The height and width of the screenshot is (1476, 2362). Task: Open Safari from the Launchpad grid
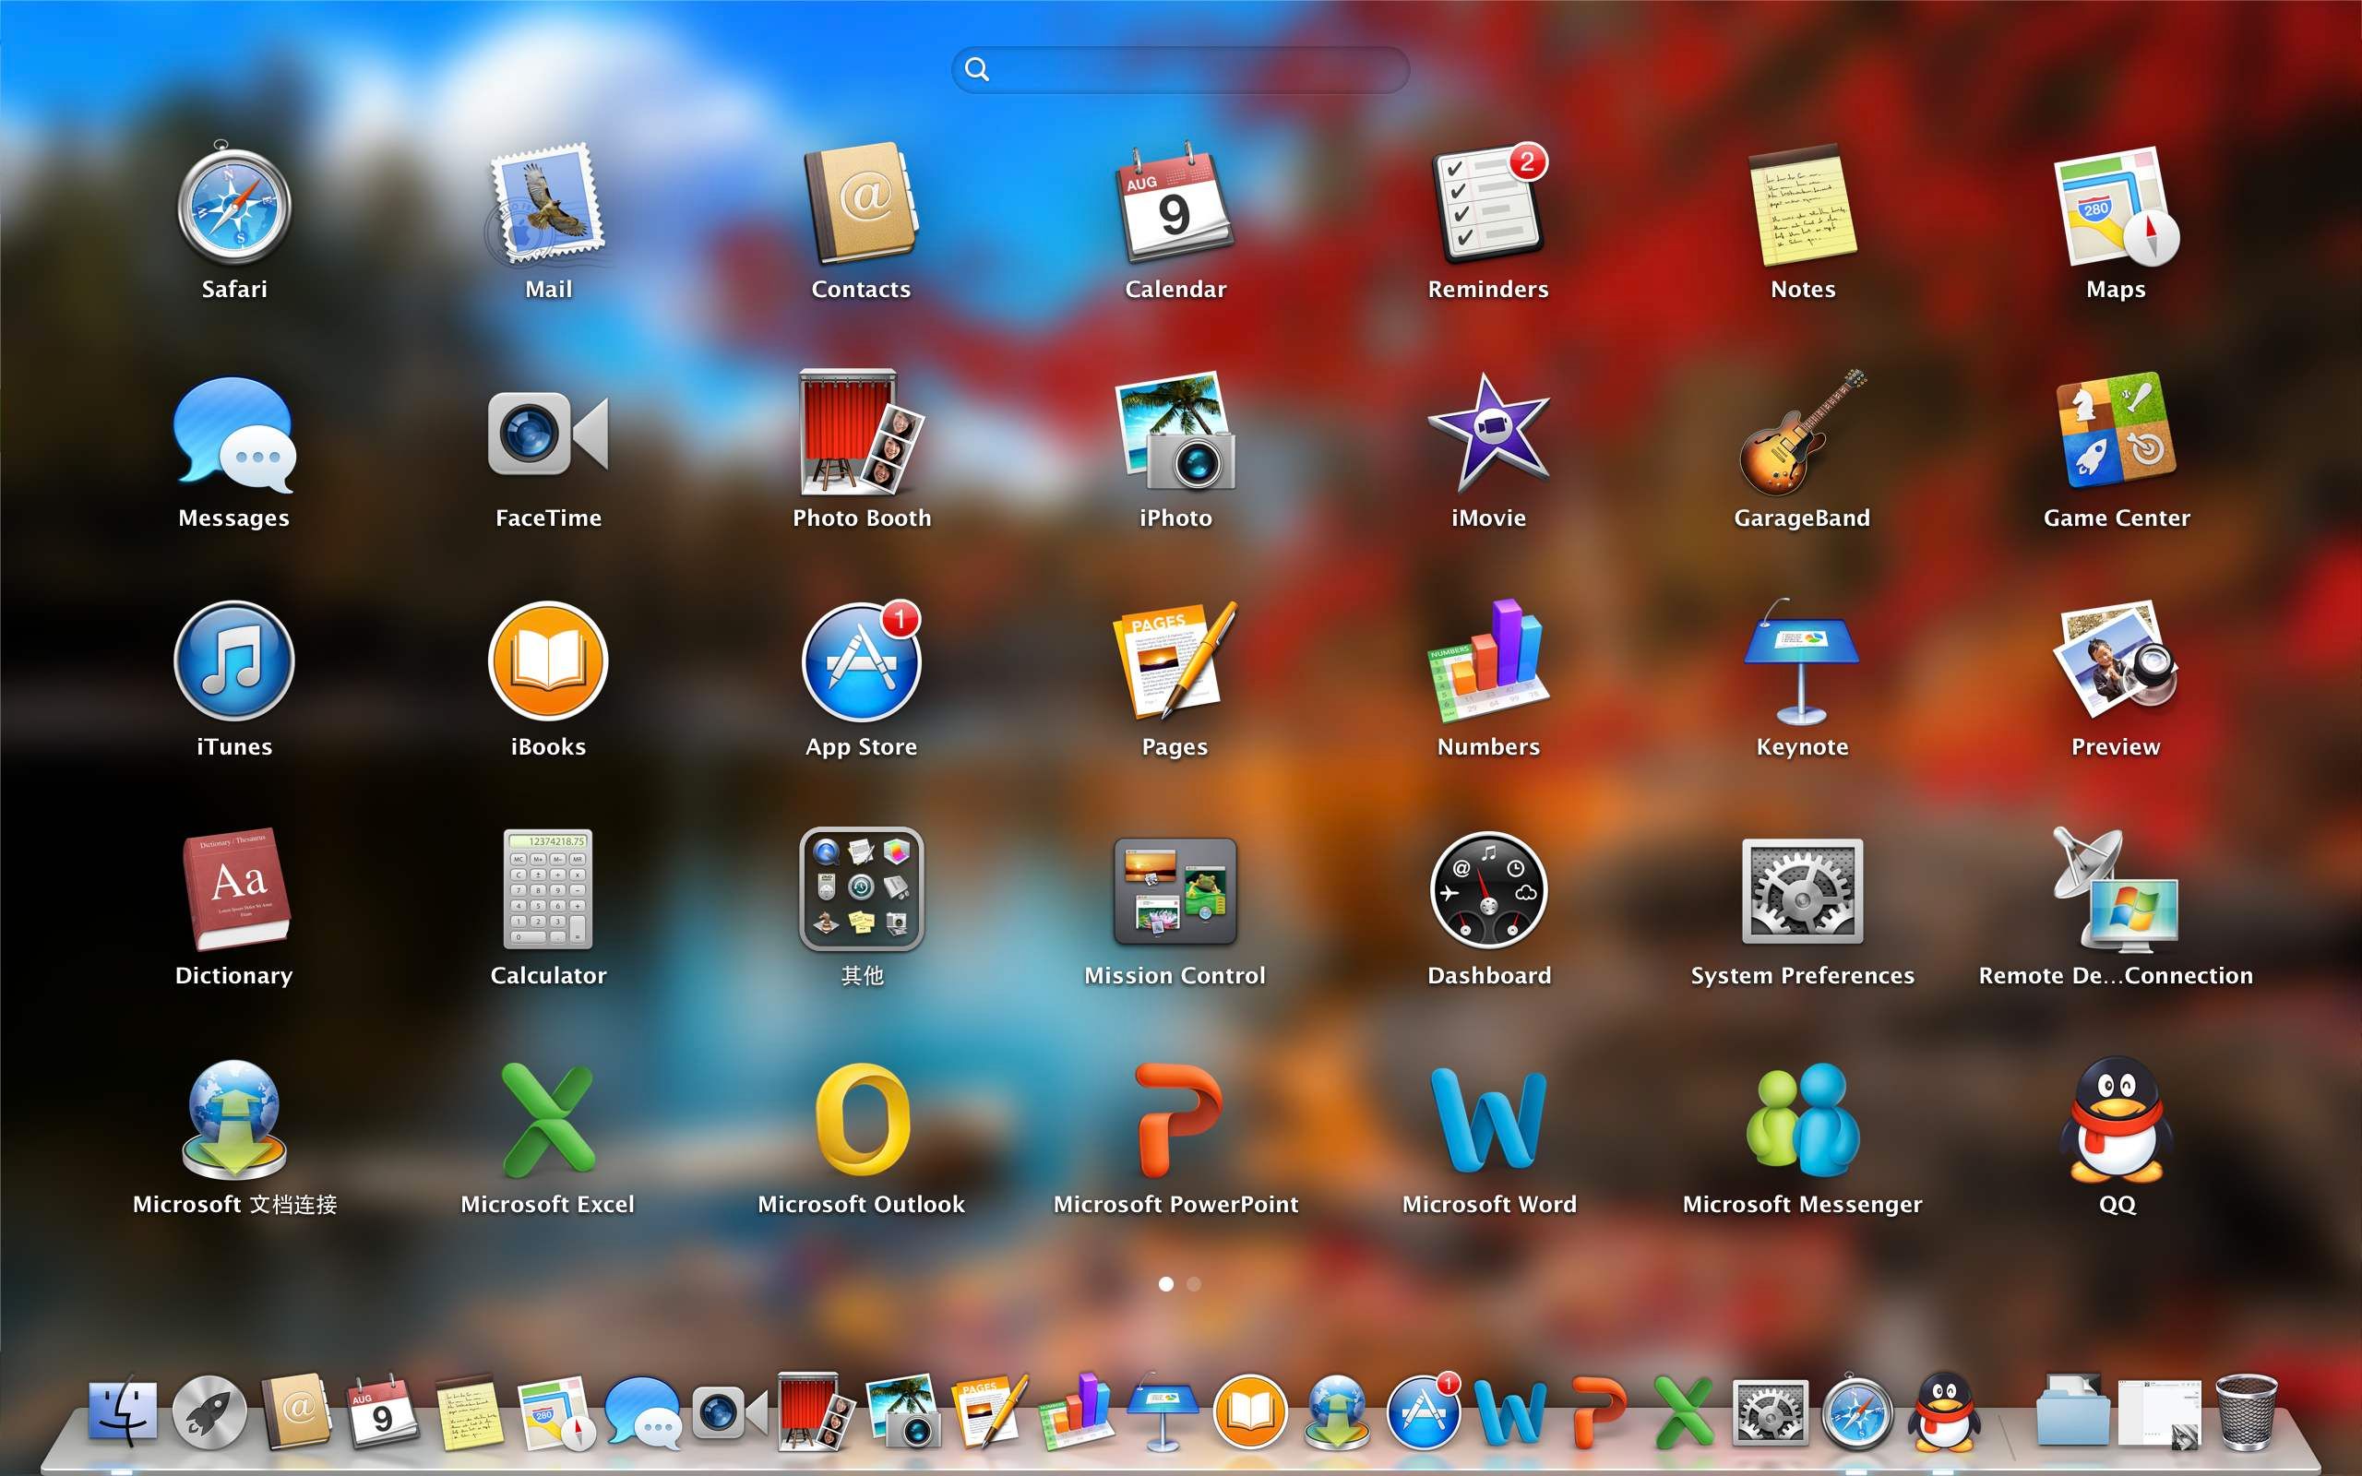point(234,205)
